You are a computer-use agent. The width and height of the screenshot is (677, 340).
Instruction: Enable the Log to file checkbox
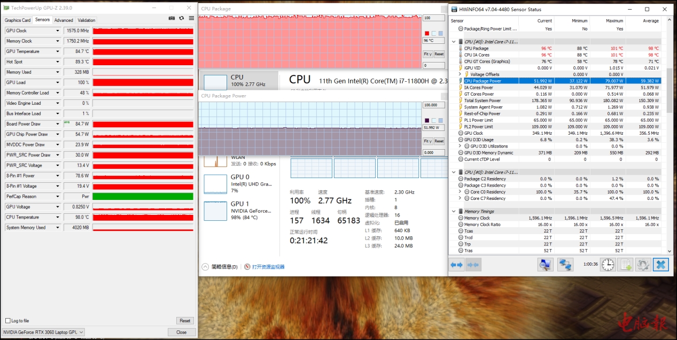[x=8, y=321]
